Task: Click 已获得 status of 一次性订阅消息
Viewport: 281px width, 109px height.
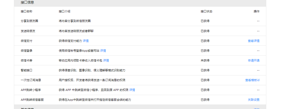Action: pos(205,80)
